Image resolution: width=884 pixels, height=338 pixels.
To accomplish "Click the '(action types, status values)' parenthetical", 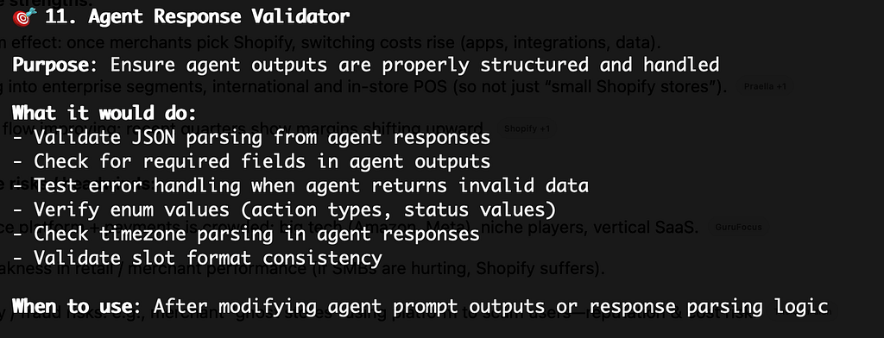I will coord(398,210).
